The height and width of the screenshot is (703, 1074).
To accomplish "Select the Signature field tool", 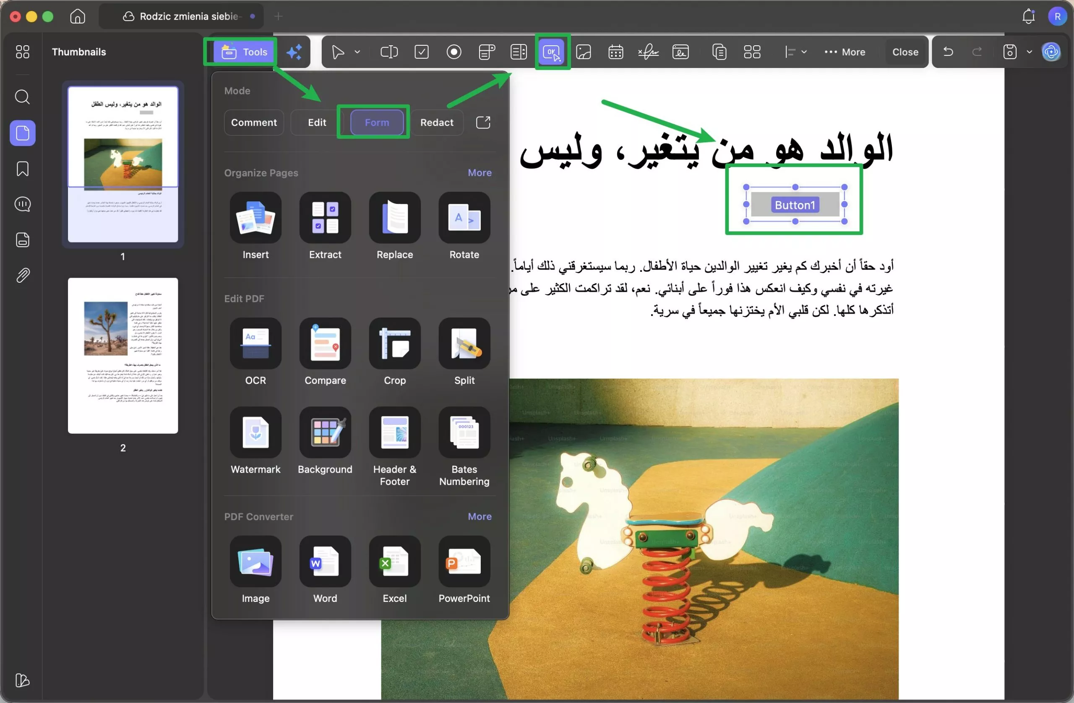I will [648, 52].
